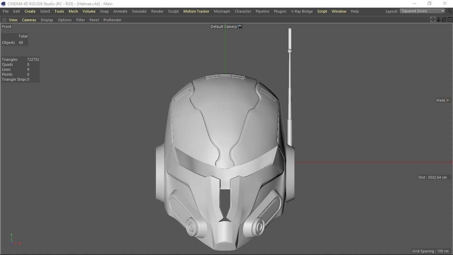Viewport: 453px width, 255px height.
Task: Restore down the Cinema 4D window
Action: [x=429, y=4]
